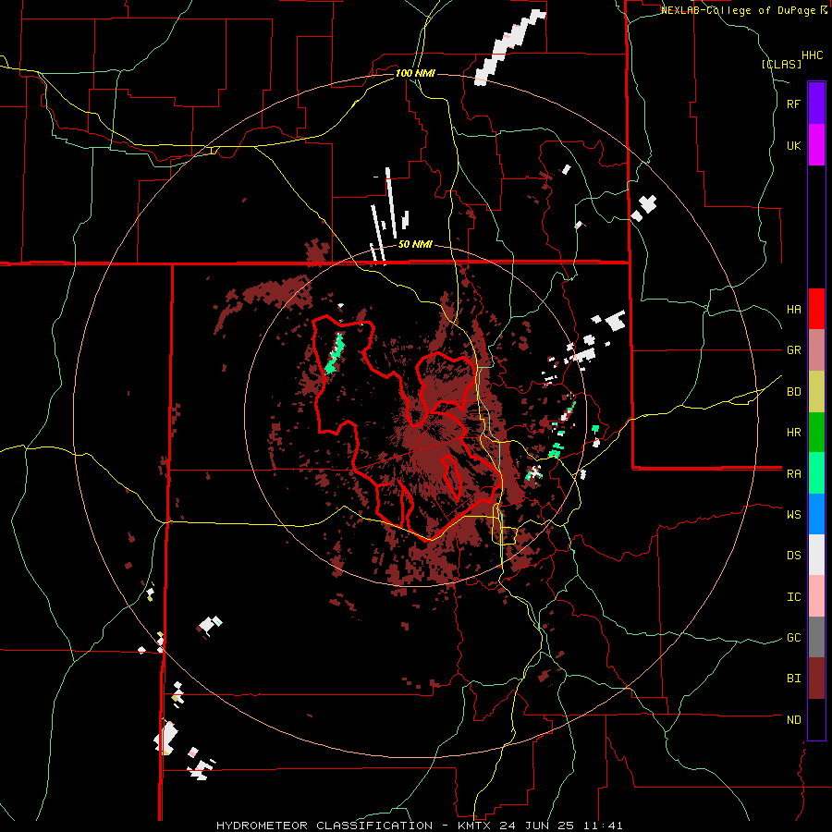
Task: Click the BD legend label
Action: [793, 392]
